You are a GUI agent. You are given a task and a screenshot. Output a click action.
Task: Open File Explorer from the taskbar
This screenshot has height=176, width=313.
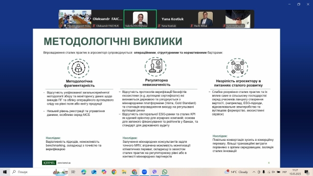(124, 172)
